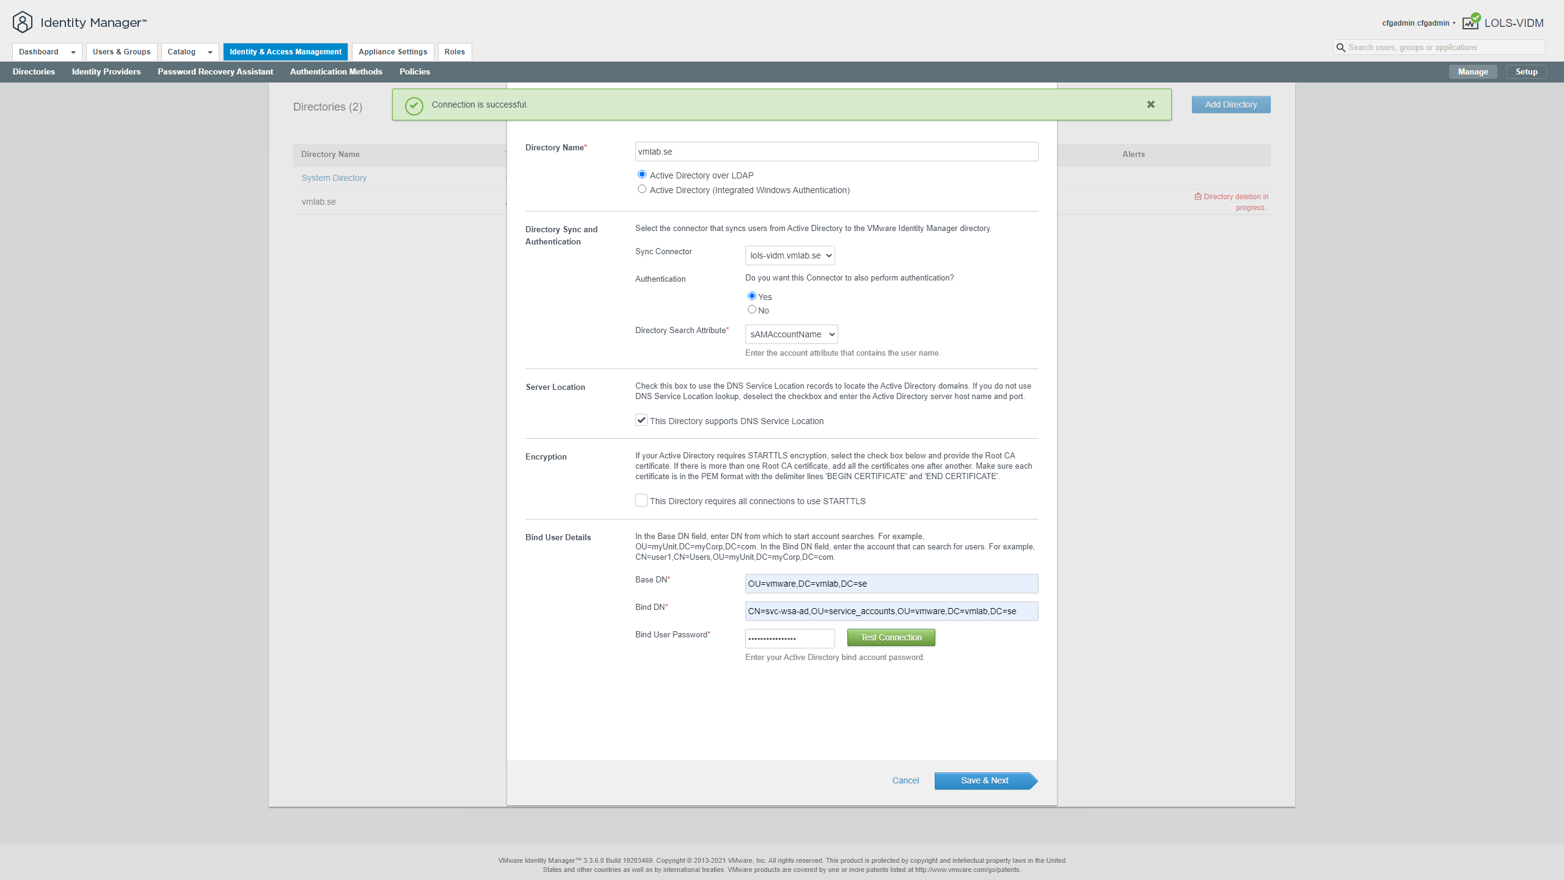Switch to Setup view
This screenshot has height=880, width=1564.
(1526, 72)
